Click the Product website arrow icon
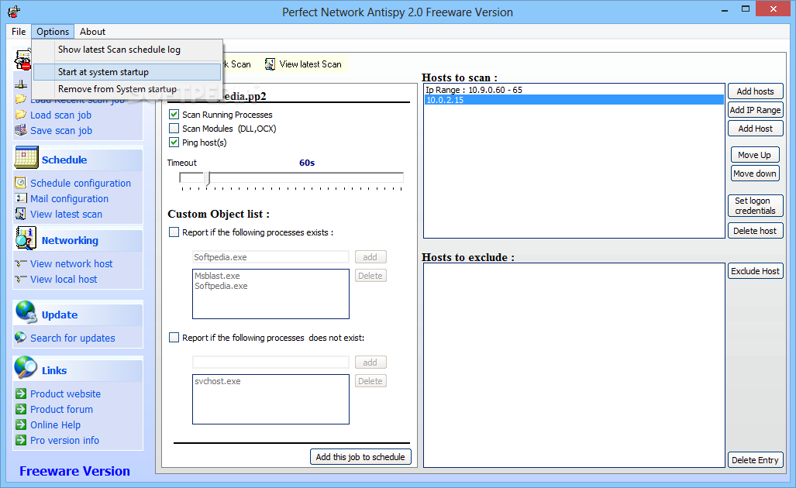The height and width of the screenshot is (488, 796). (21, 393)
